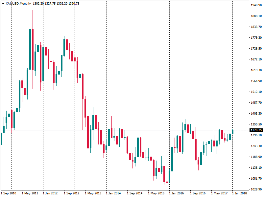Select the 1 May 2015 date label

pyautogui.click(x=156, y=193)
